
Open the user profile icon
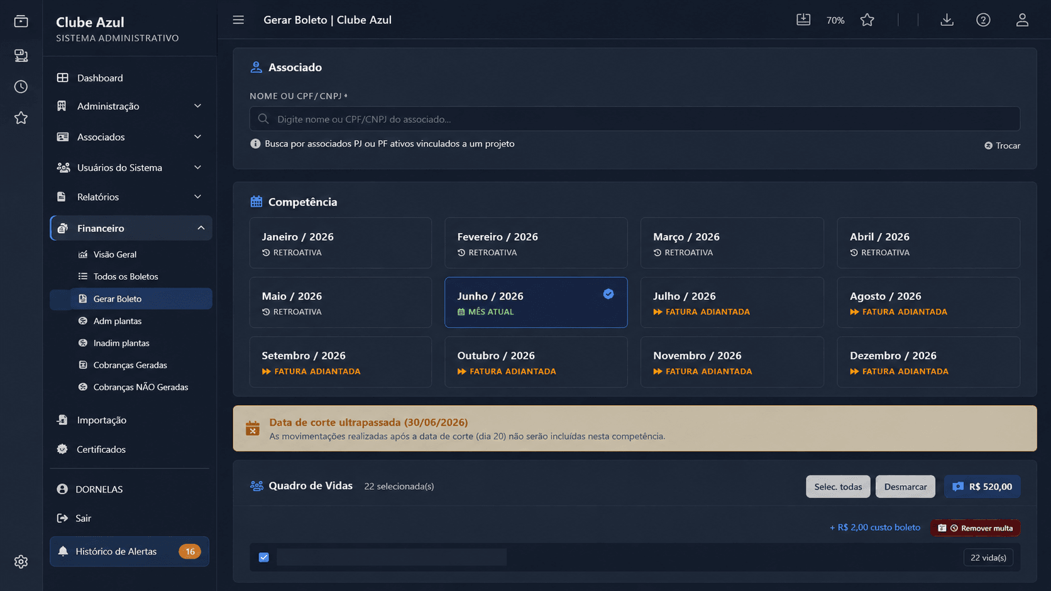pyautogui.click(x=1022, y=20)
